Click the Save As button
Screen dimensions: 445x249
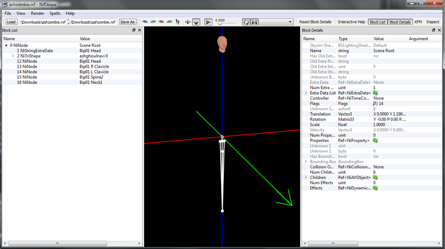point(128,22)
